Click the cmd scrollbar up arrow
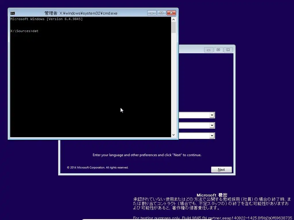Screen dimensions: 294x220 tap(173, 19)
